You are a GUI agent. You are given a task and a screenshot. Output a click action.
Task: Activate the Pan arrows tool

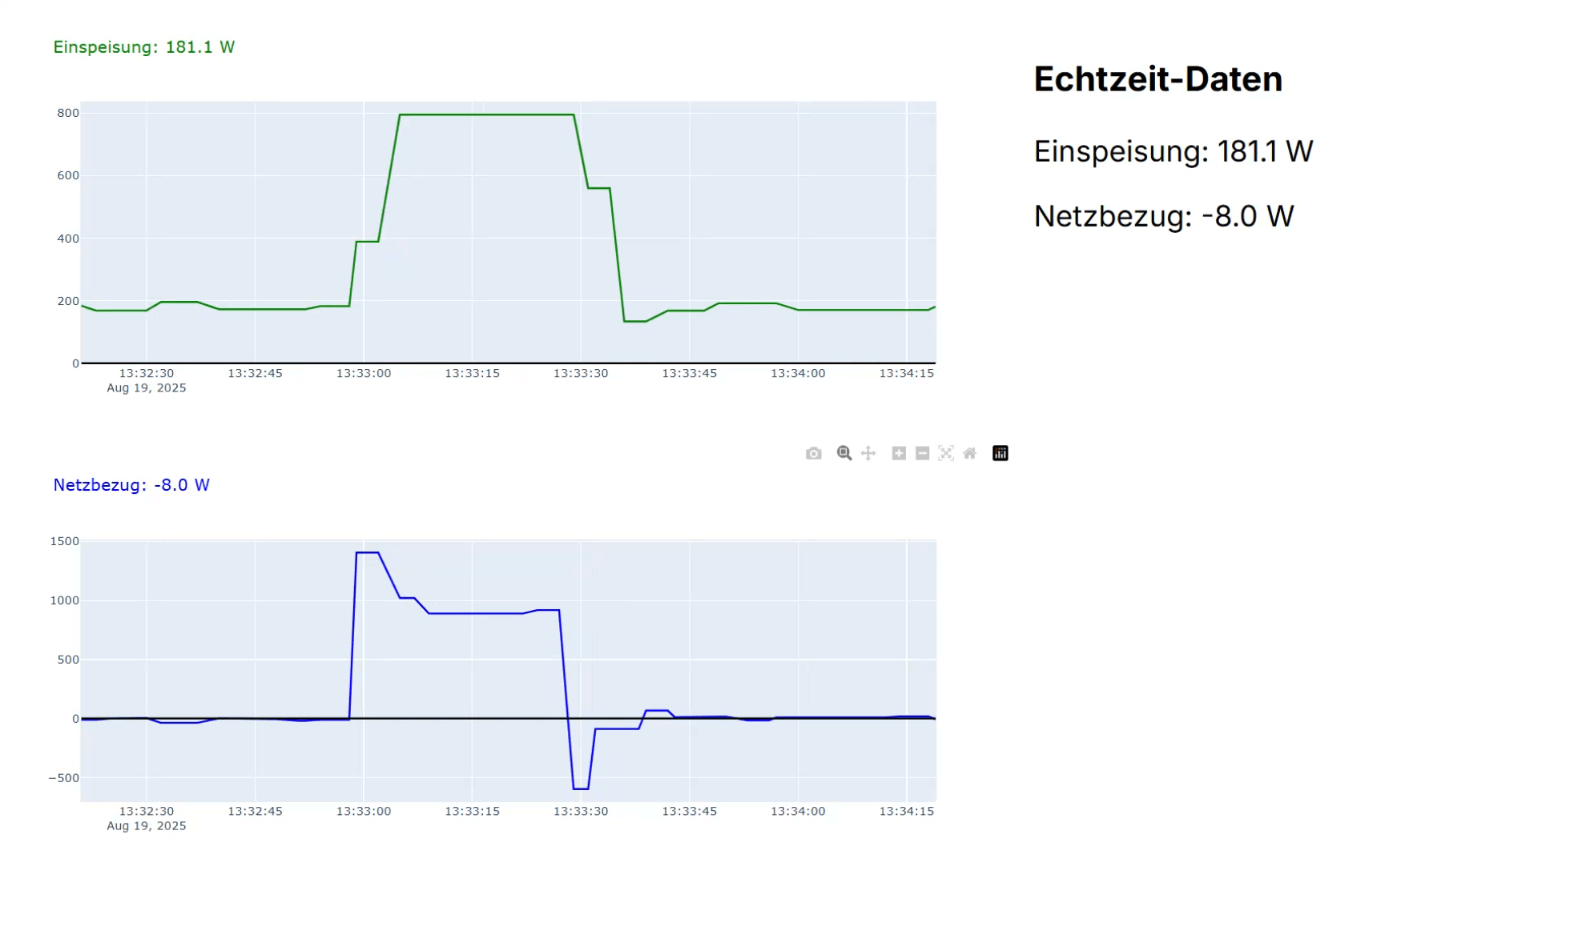click(x=868, y=454)
